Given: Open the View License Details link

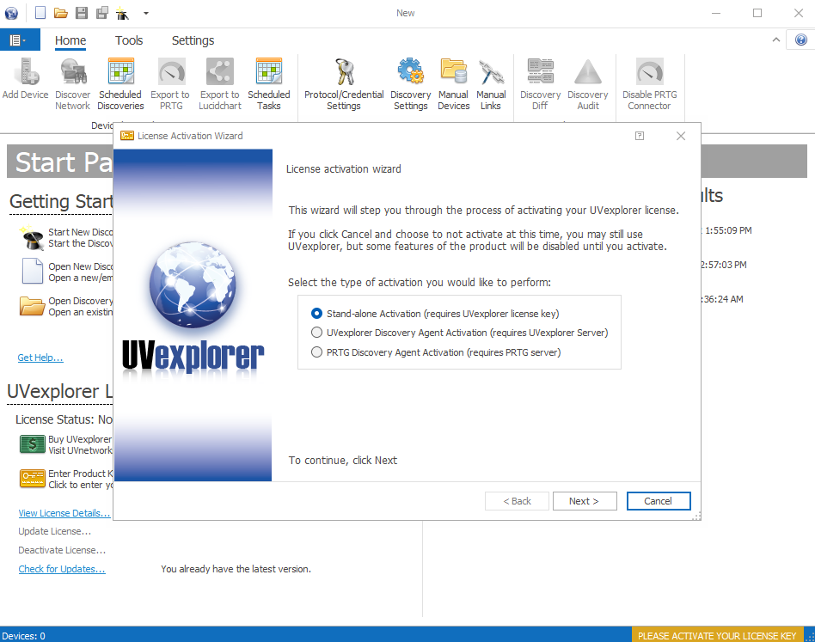Looking at the screenshot, I should (64, 513).
